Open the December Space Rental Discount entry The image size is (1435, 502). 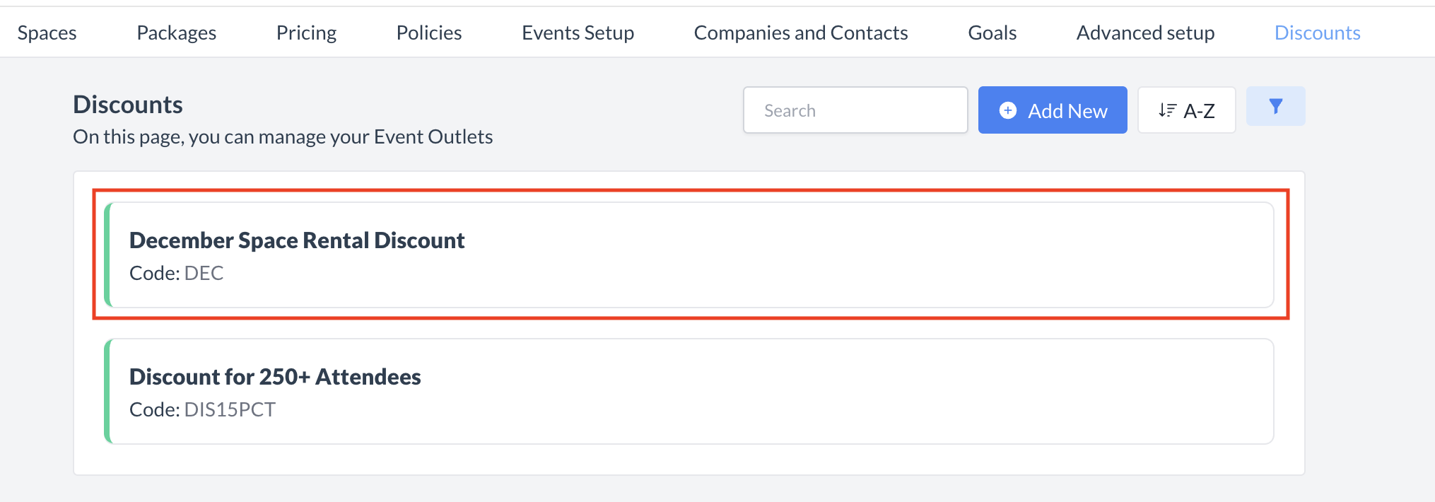[x=297, y=240]
